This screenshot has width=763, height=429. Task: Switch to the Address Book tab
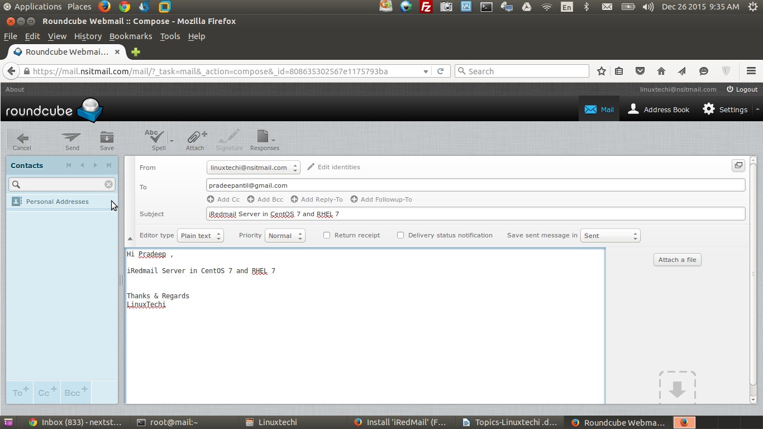[x=659, y=109]
